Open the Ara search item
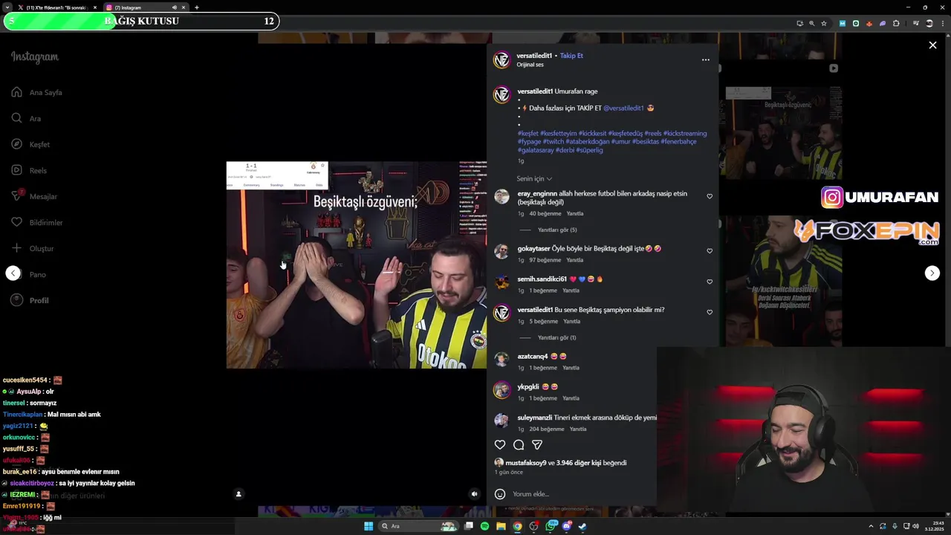The width and height of the screenshot is (951, 535). 26,118
